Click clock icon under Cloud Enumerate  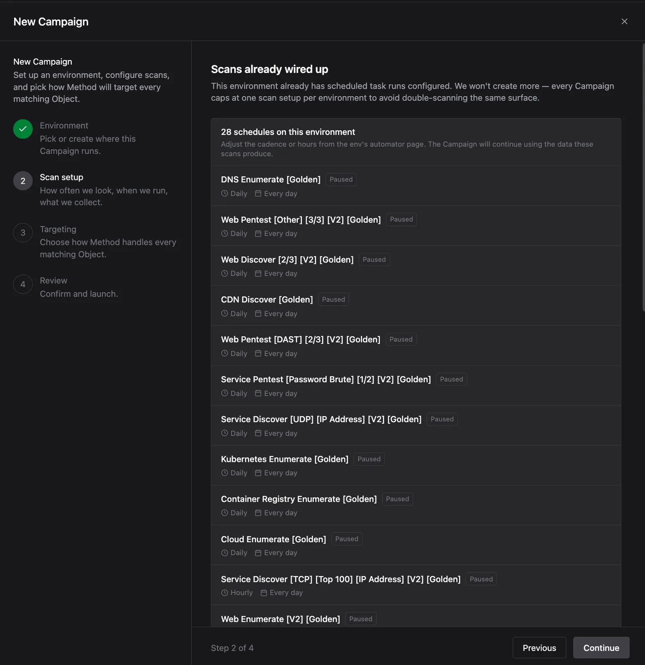[x=225, y=553]
